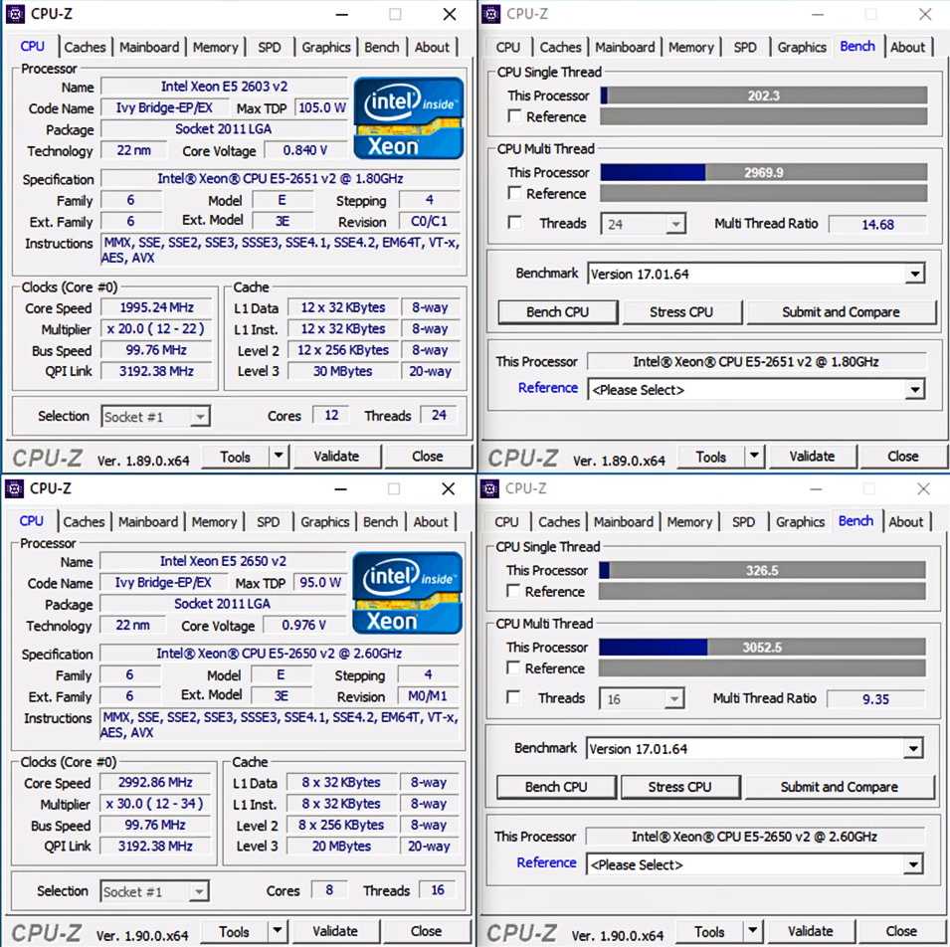The width and height of the screenshot is (950, 947).
Task: Click Max TDP value 105.0 W
Action: (x=321, y=107)
